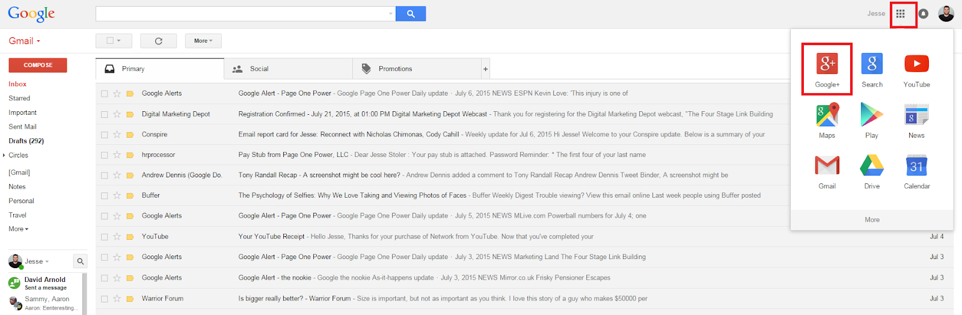Open Sammy, Aaron chat conversation

coord(45,303)
